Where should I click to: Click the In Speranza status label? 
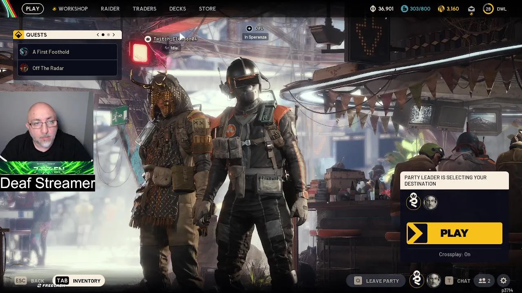pyautogui.click(x=255, y=37)
